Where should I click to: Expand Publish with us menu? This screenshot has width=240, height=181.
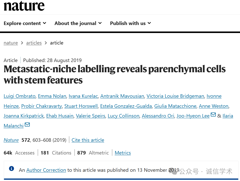click(130, 23)
